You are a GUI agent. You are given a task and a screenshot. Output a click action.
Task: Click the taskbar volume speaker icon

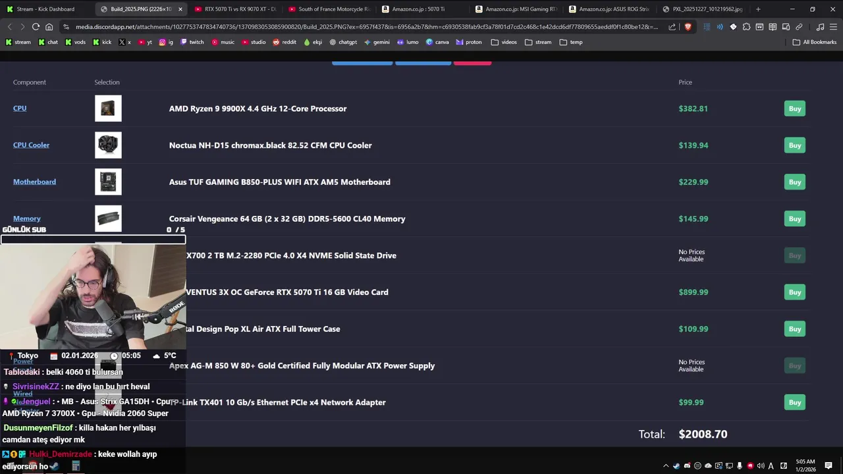coord(761,466)
